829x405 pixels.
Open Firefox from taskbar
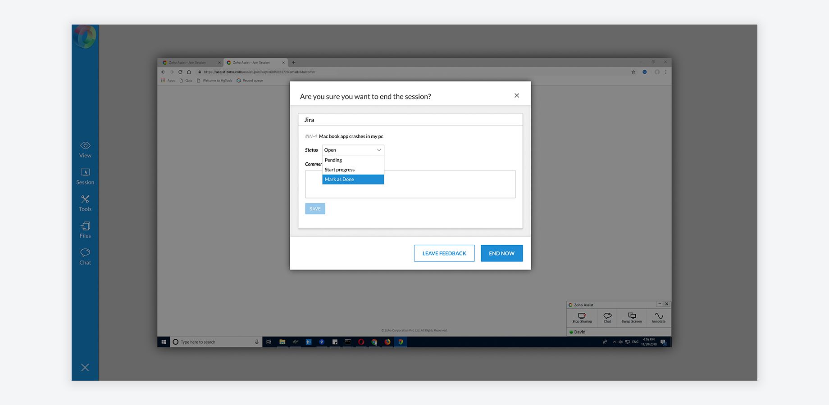pyautogui.click(x=387, y=342)
